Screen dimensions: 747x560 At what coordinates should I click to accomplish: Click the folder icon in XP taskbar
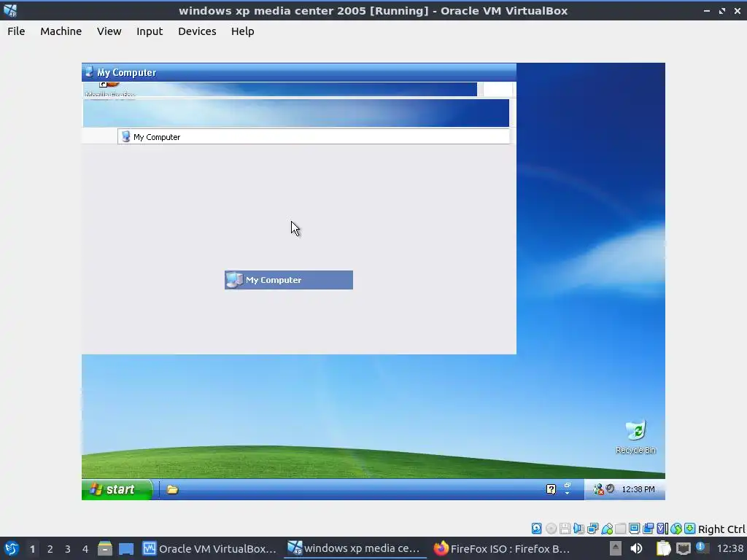pos(172,489)
